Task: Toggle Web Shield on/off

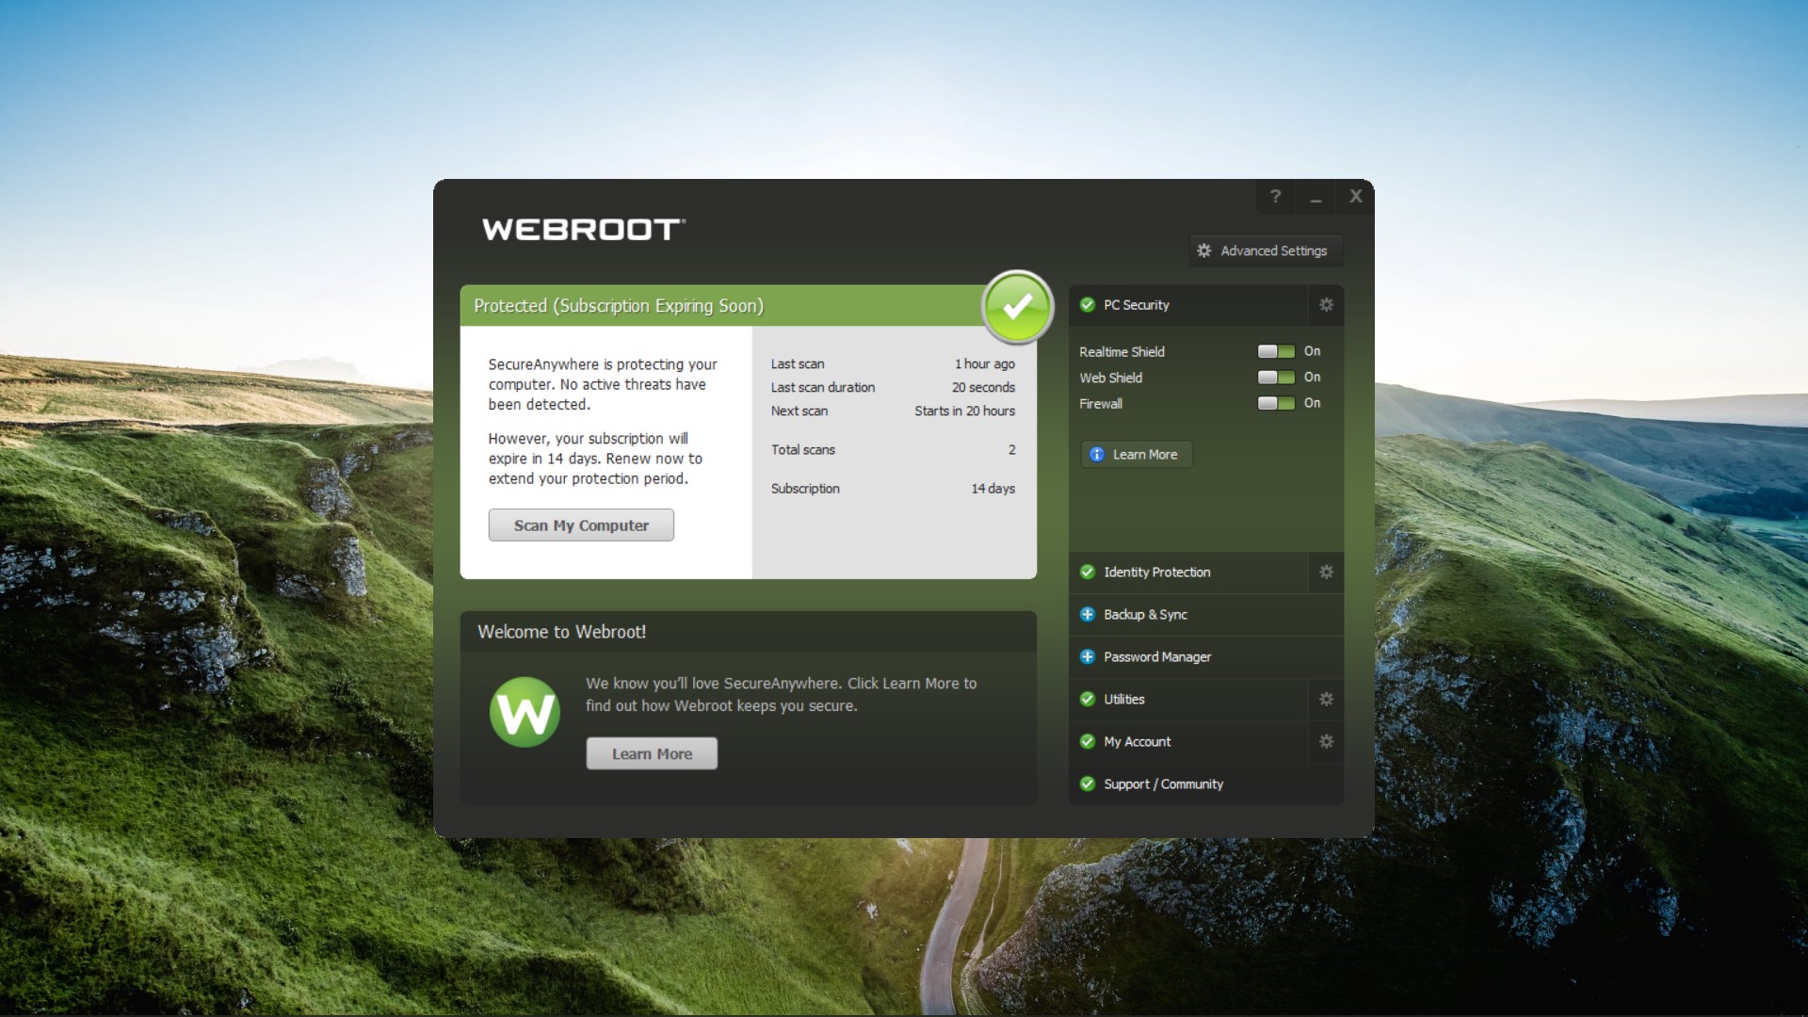Action: (x=1273, y=377)
